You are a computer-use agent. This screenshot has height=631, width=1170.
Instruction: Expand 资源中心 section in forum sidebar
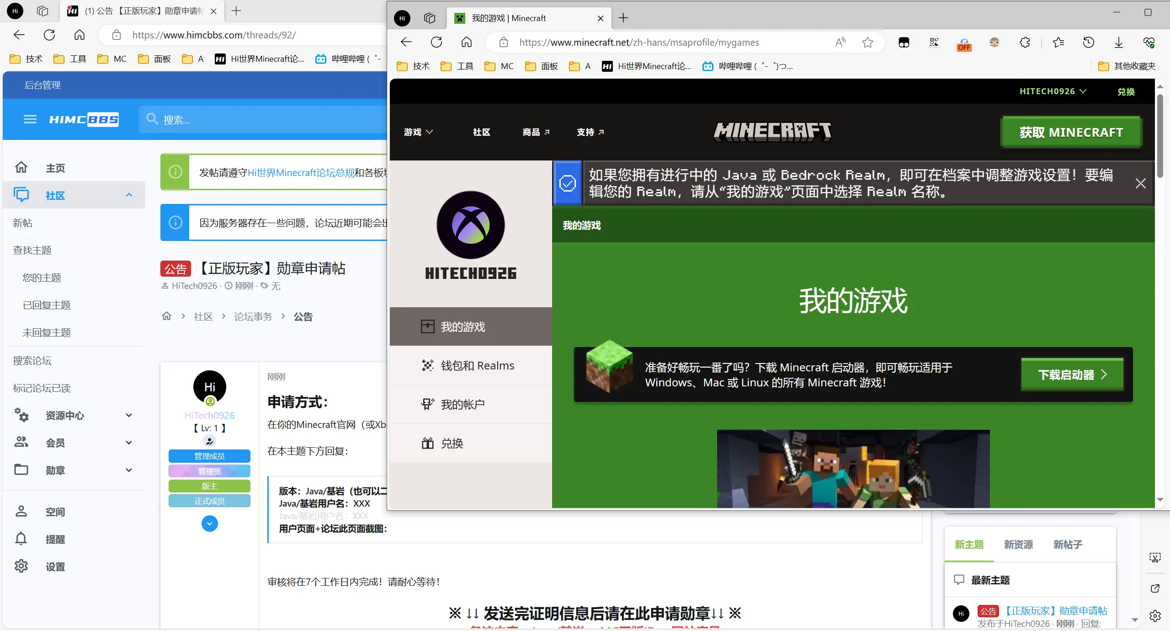click(x=64, y=415)
